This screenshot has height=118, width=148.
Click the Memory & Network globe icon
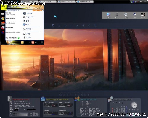(x=43, y=99)
